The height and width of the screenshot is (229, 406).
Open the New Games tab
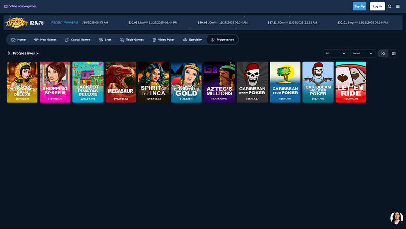point(45,40)
